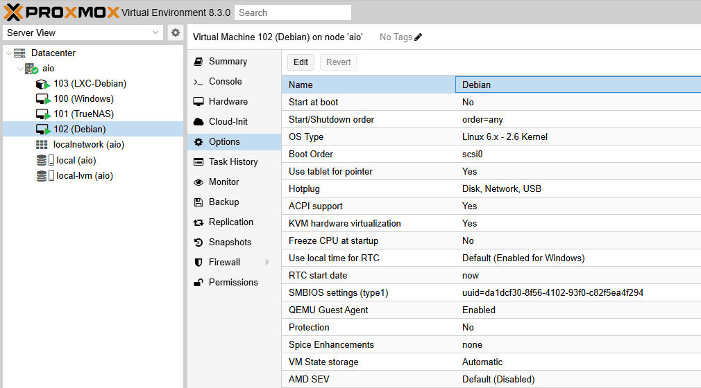
Task: Click the Summary book icon
Action: [x=199, y=62]
